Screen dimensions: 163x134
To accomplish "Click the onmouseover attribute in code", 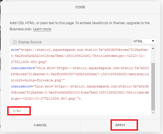I will point(22,68).
